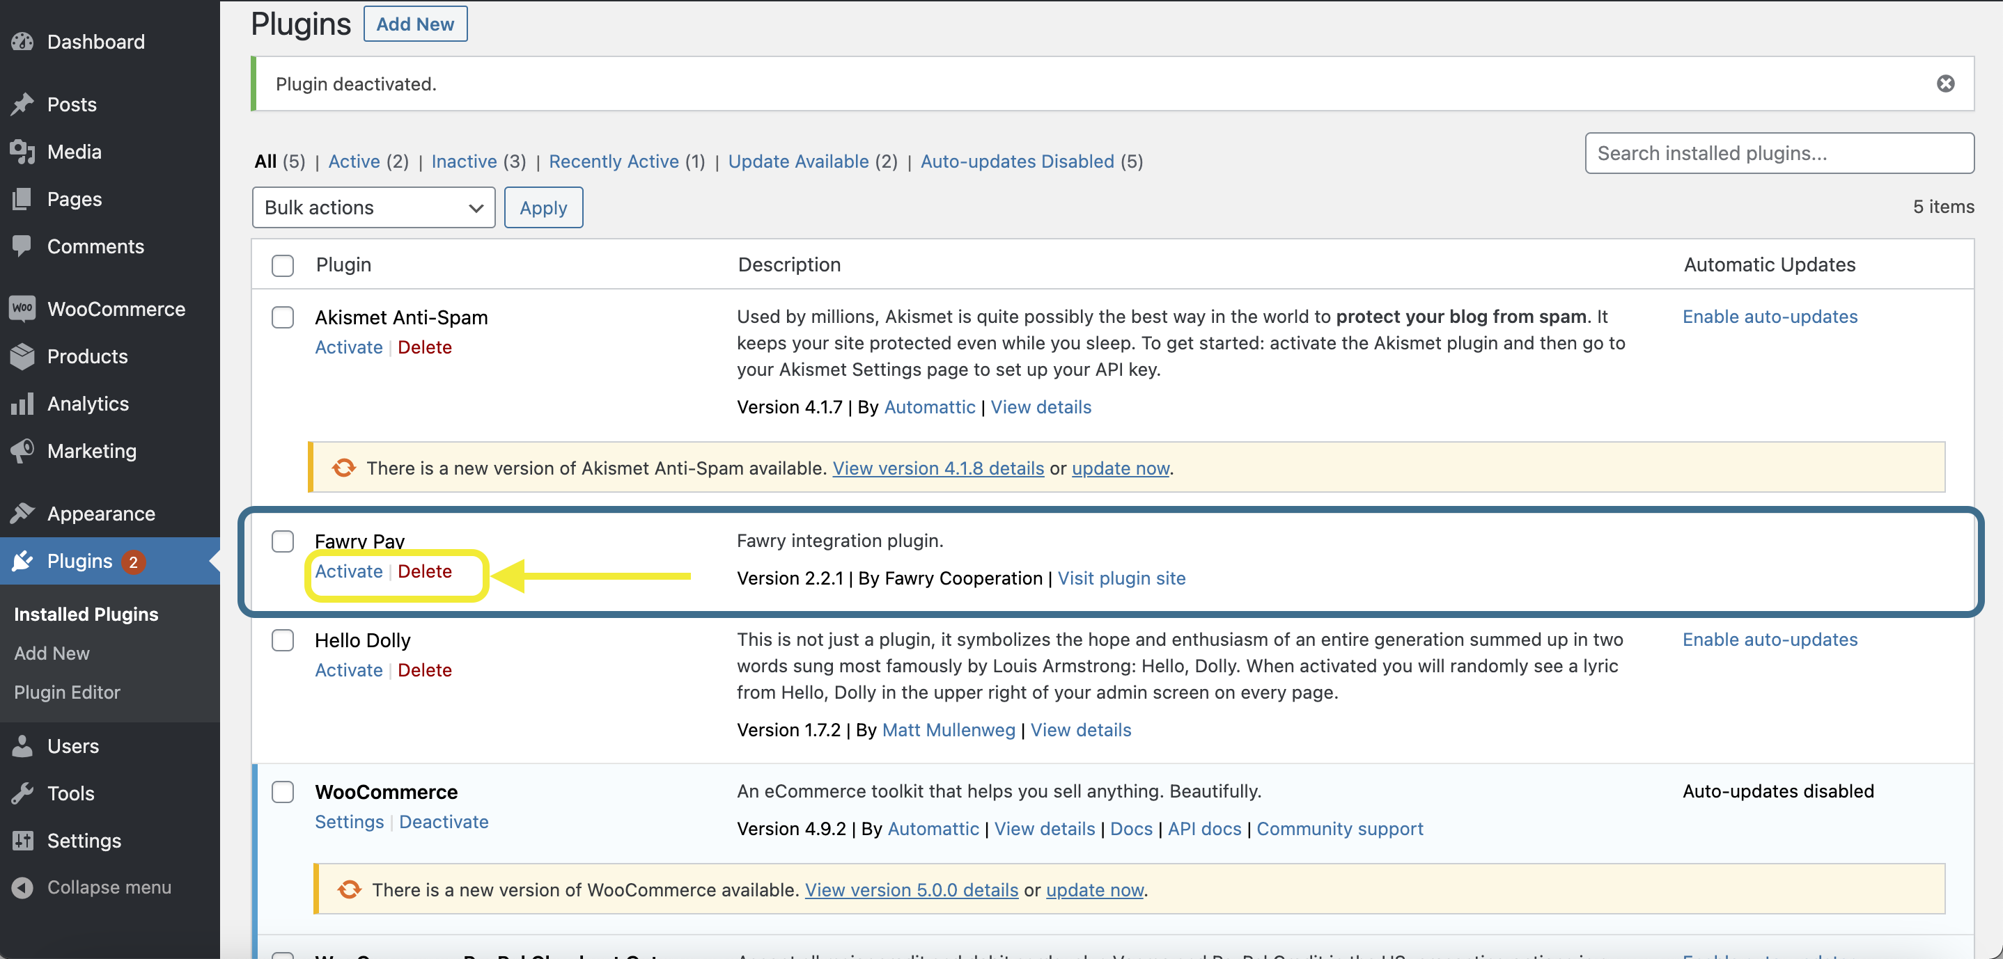Show Update Available plugins
Image resolution: width=2003 pixels, height=959 pixels.
[x=799, y=161]
